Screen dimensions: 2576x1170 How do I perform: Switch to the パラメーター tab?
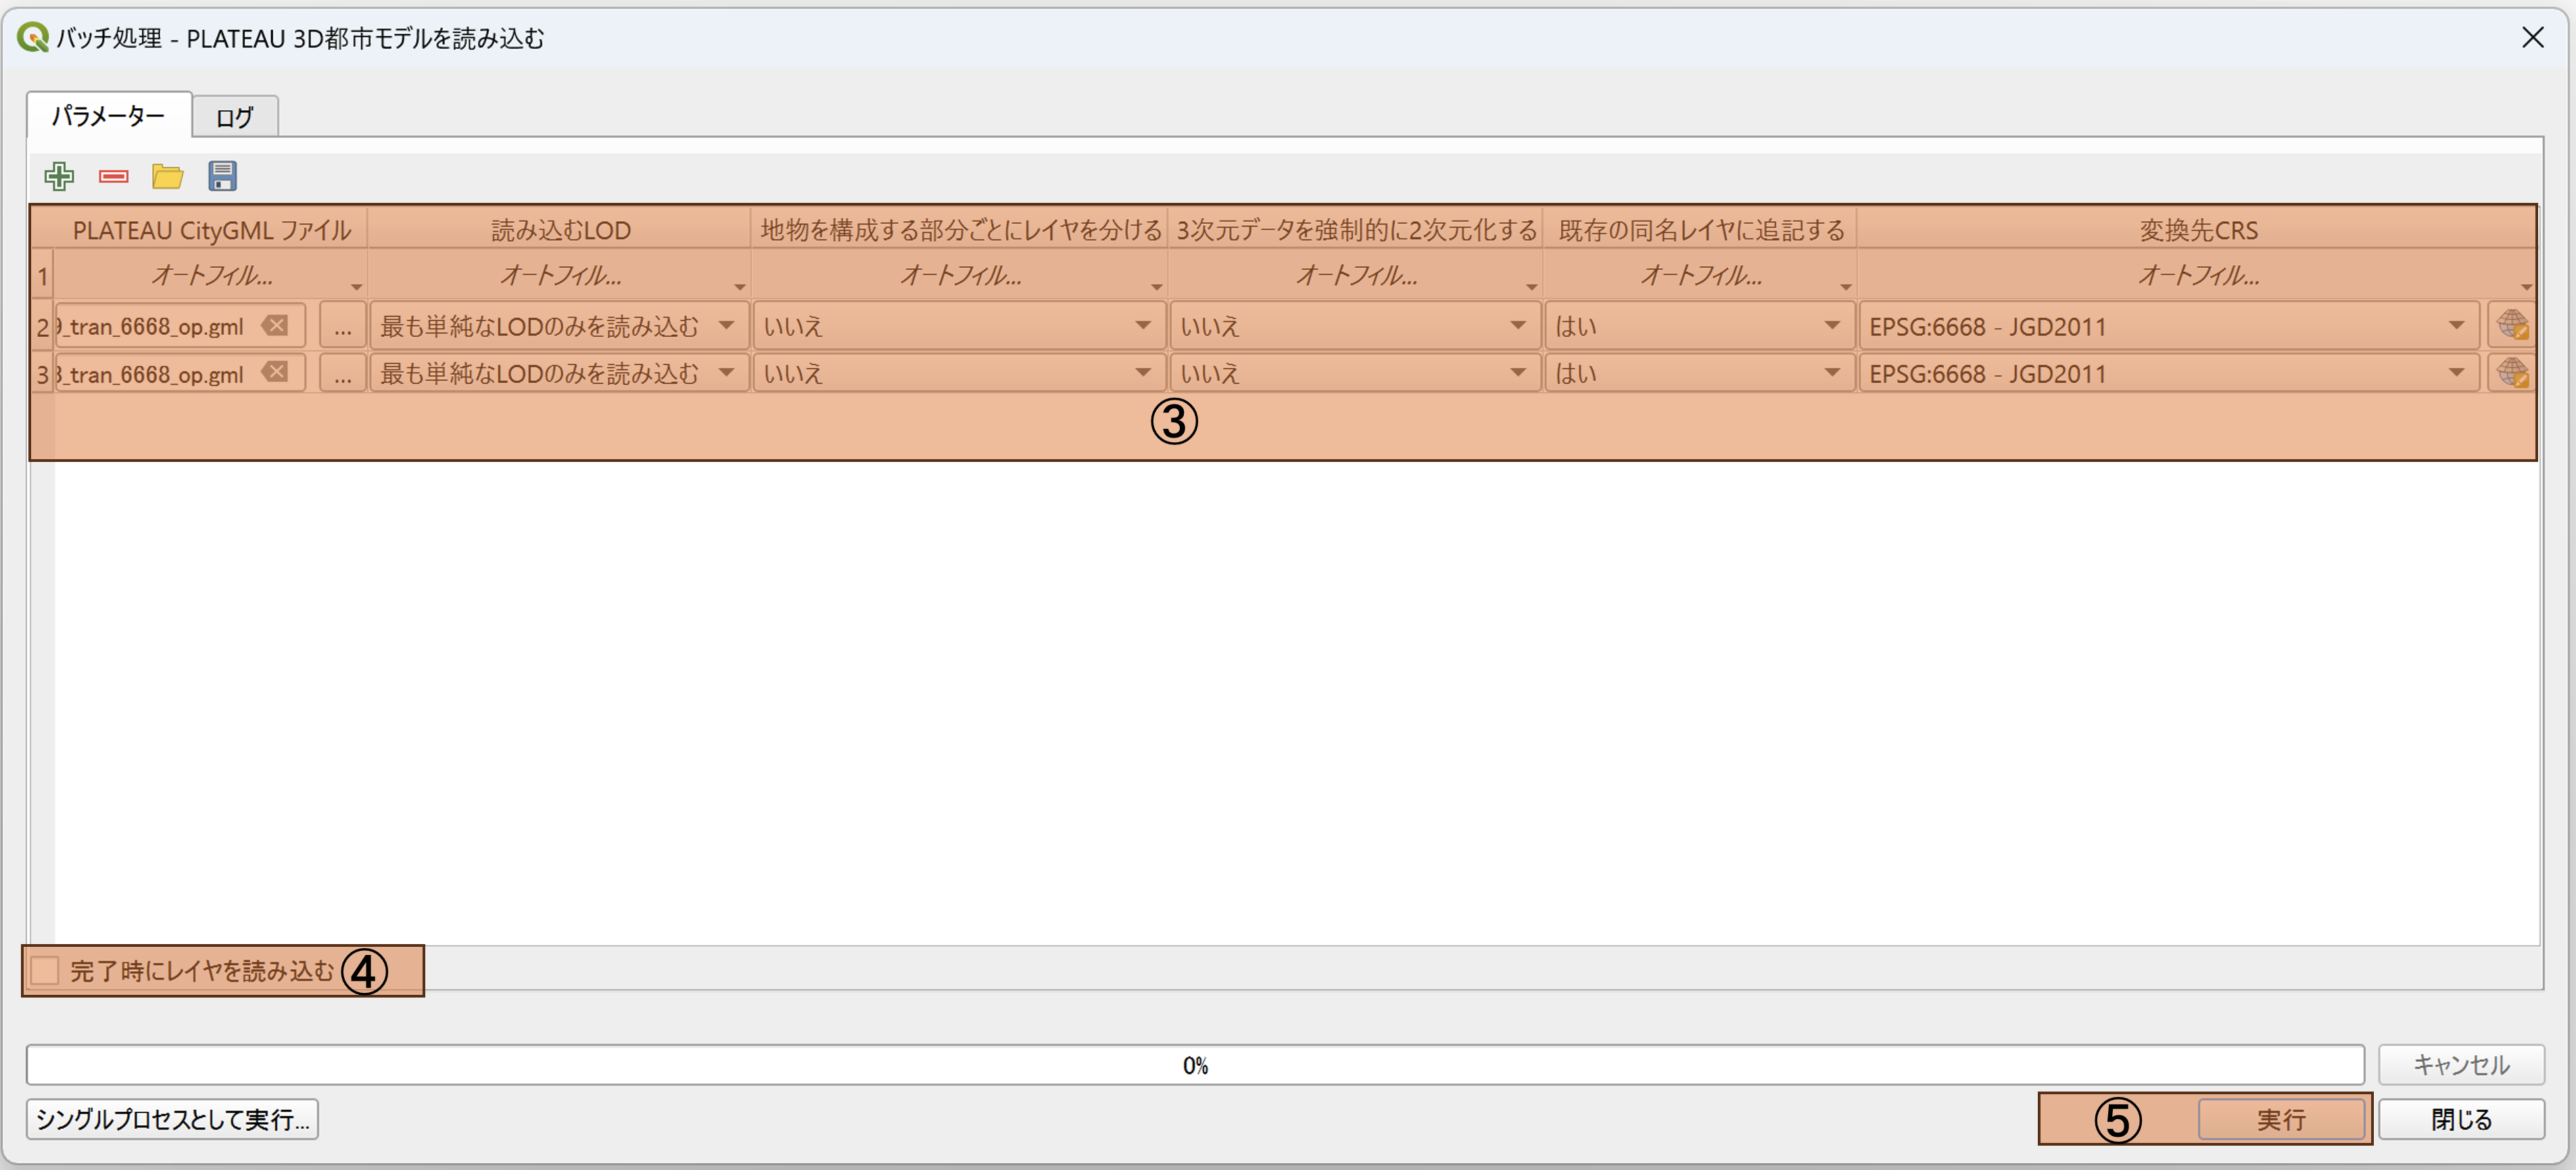pyautogui.click(x=109, y=116)
